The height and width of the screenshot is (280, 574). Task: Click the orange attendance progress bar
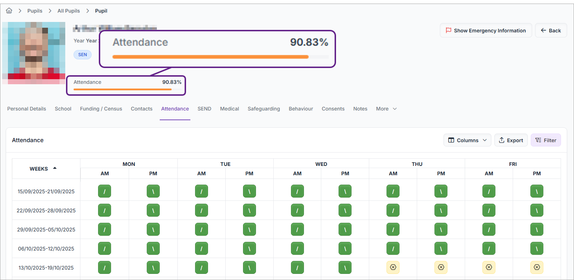point(123,89)
